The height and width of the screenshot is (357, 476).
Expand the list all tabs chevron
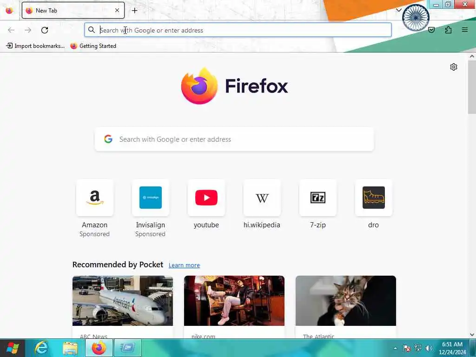point(398,10)
